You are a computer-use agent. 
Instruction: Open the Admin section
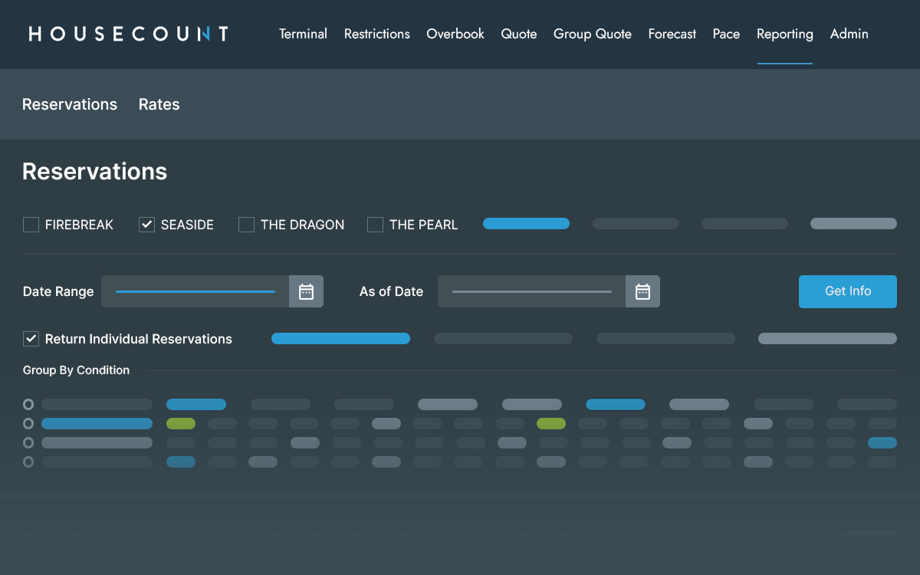tap(849, 34)
